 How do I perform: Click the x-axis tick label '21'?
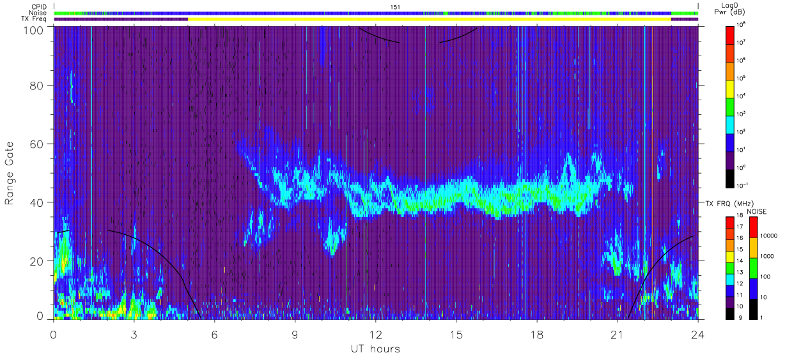[618, 334]
